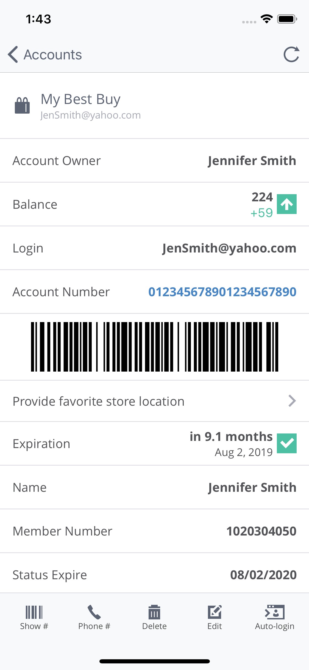Screen dimensions: 309x670
Task: Select the Member Number row value
Action: (261, 531)
